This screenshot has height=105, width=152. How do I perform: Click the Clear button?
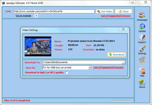click(x=123, y=11)
